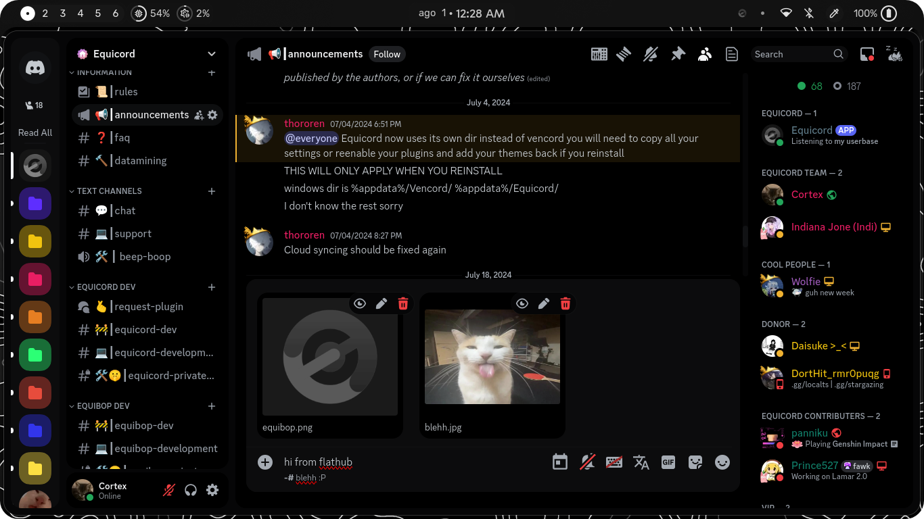The height and width of the screenshot is (519, 924).
Task: Delete the blehh.jpg attachment
Action: point(565,304)
